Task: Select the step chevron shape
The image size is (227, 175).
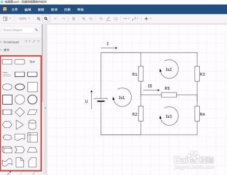Action: [x=20, y=150]
